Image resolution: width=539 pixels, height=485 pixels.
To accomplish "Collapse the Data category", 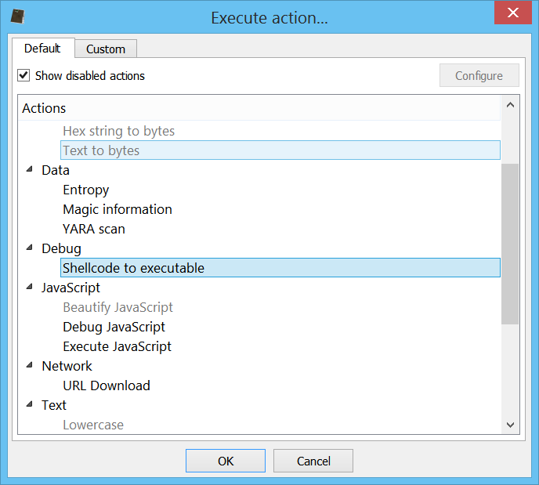I will coord(30,169).
